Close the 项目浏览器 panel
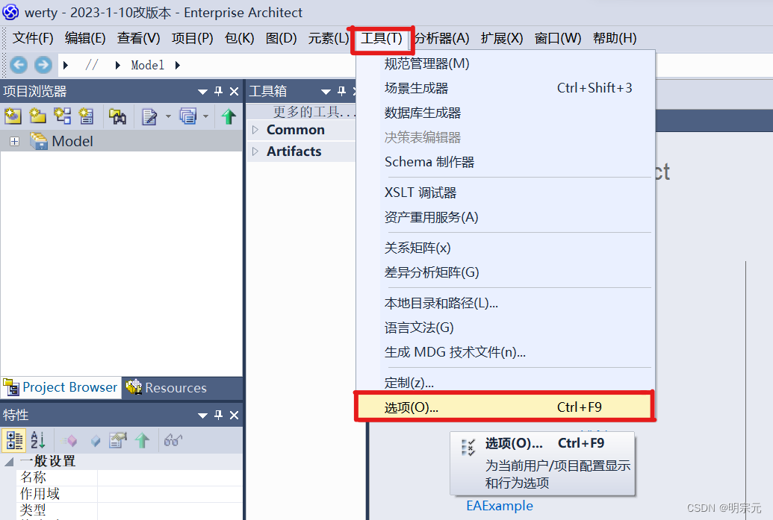The height and width of the screenshot is (520, 773). coord(235,91)
